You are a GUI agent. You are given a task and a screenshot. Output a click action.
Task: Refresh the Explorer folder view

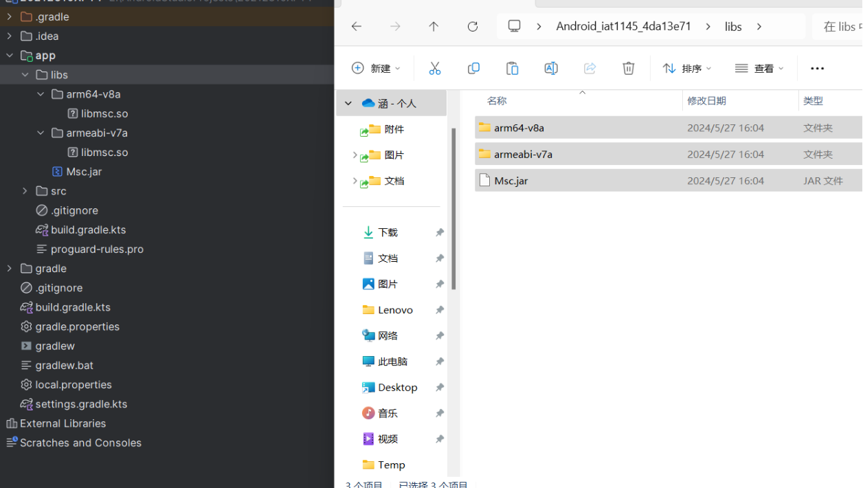[472, 26]
